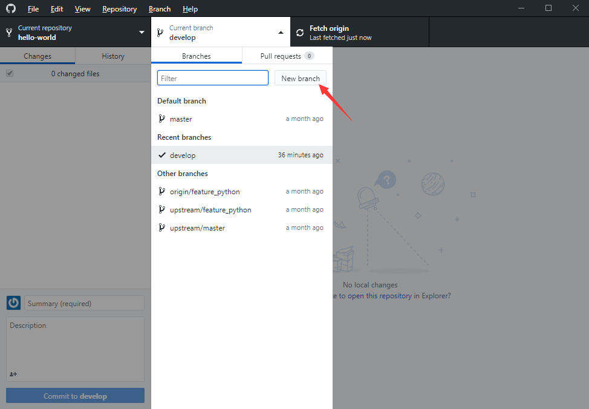Select the master default branch row
The width and height of the screenshot is (589, 409).
[242, 119]
